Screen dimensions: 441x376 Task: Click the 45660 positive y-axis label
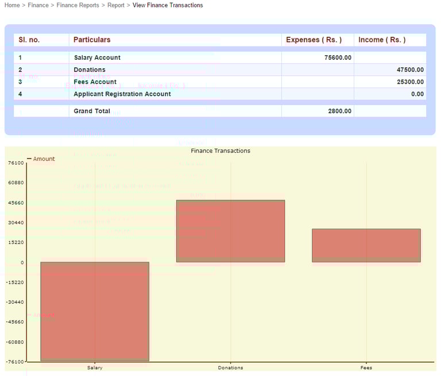click(16, 203)
